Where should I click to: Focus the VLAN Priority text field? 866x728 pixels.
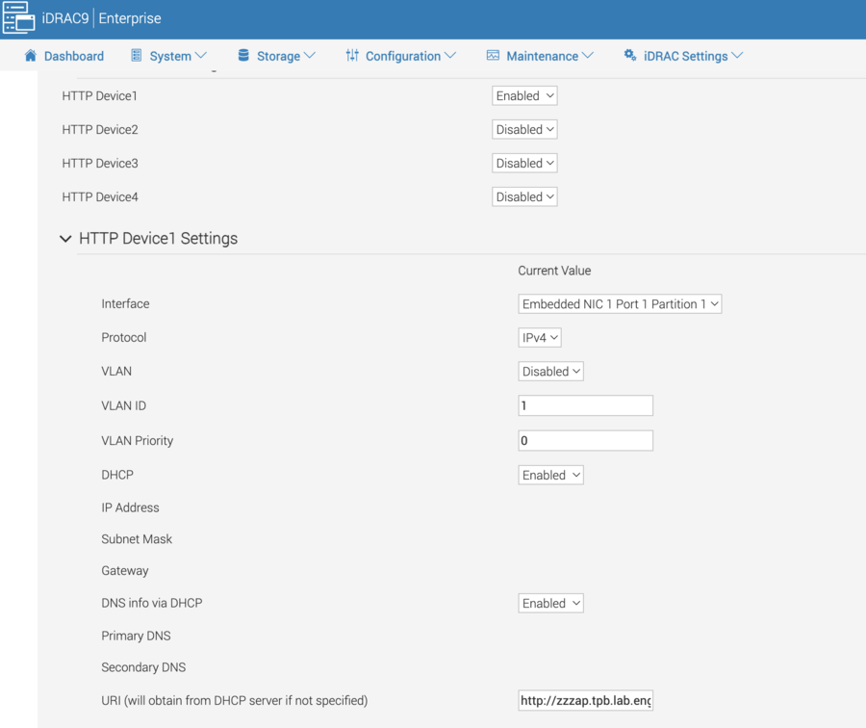pyautogui.click(x=585, y=441)
